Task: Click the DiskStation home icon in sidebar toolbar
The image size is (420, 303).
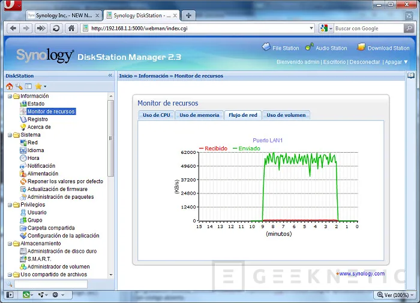Action: pos(10,86)
